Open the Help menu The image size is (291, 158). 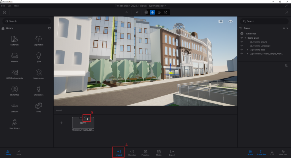tap(16, 6)
